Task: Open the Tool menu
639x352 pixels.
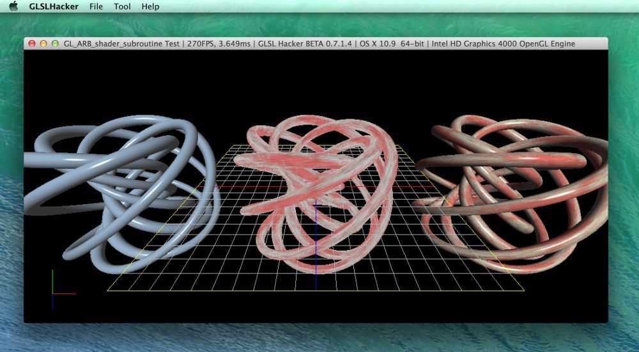Action: point(122,6)
